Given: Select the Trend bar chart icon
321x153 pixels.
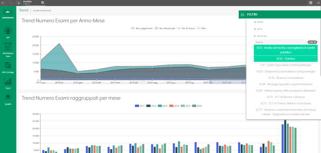Looking at the screenshot, I should [8, 81].
